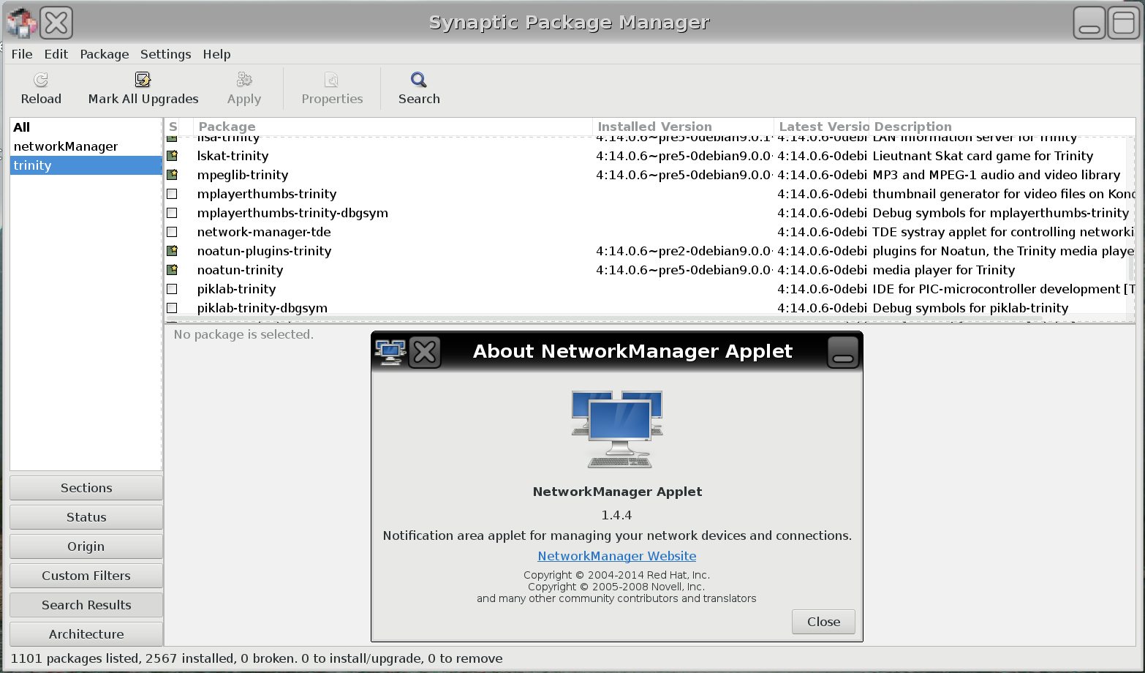The image size is (1145, 673).
Task: Open the NetworkManager Website link
Action: [x=617, y=556]
